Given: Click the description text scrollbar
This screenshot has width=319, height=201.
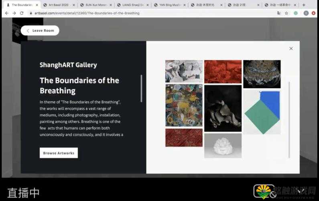Looking at the screenshot, I should coord(141,88).
